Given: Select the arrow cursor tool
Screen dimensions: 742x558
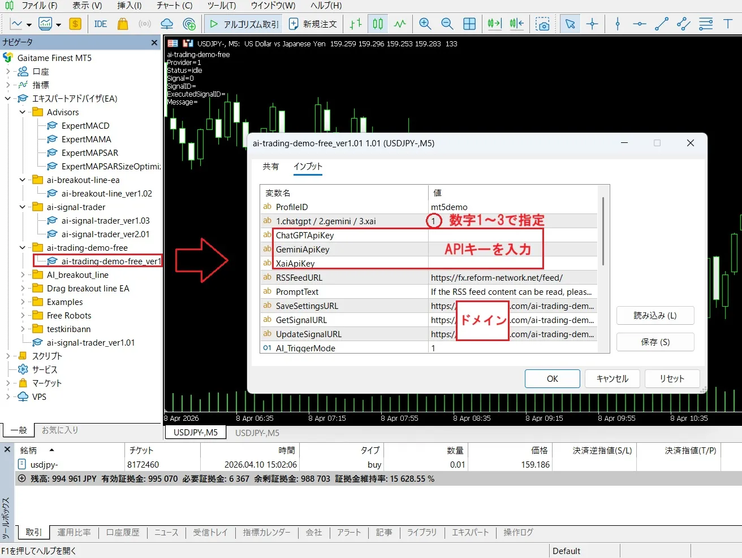Looking at the screenshot, I should [x=570, y=24].
